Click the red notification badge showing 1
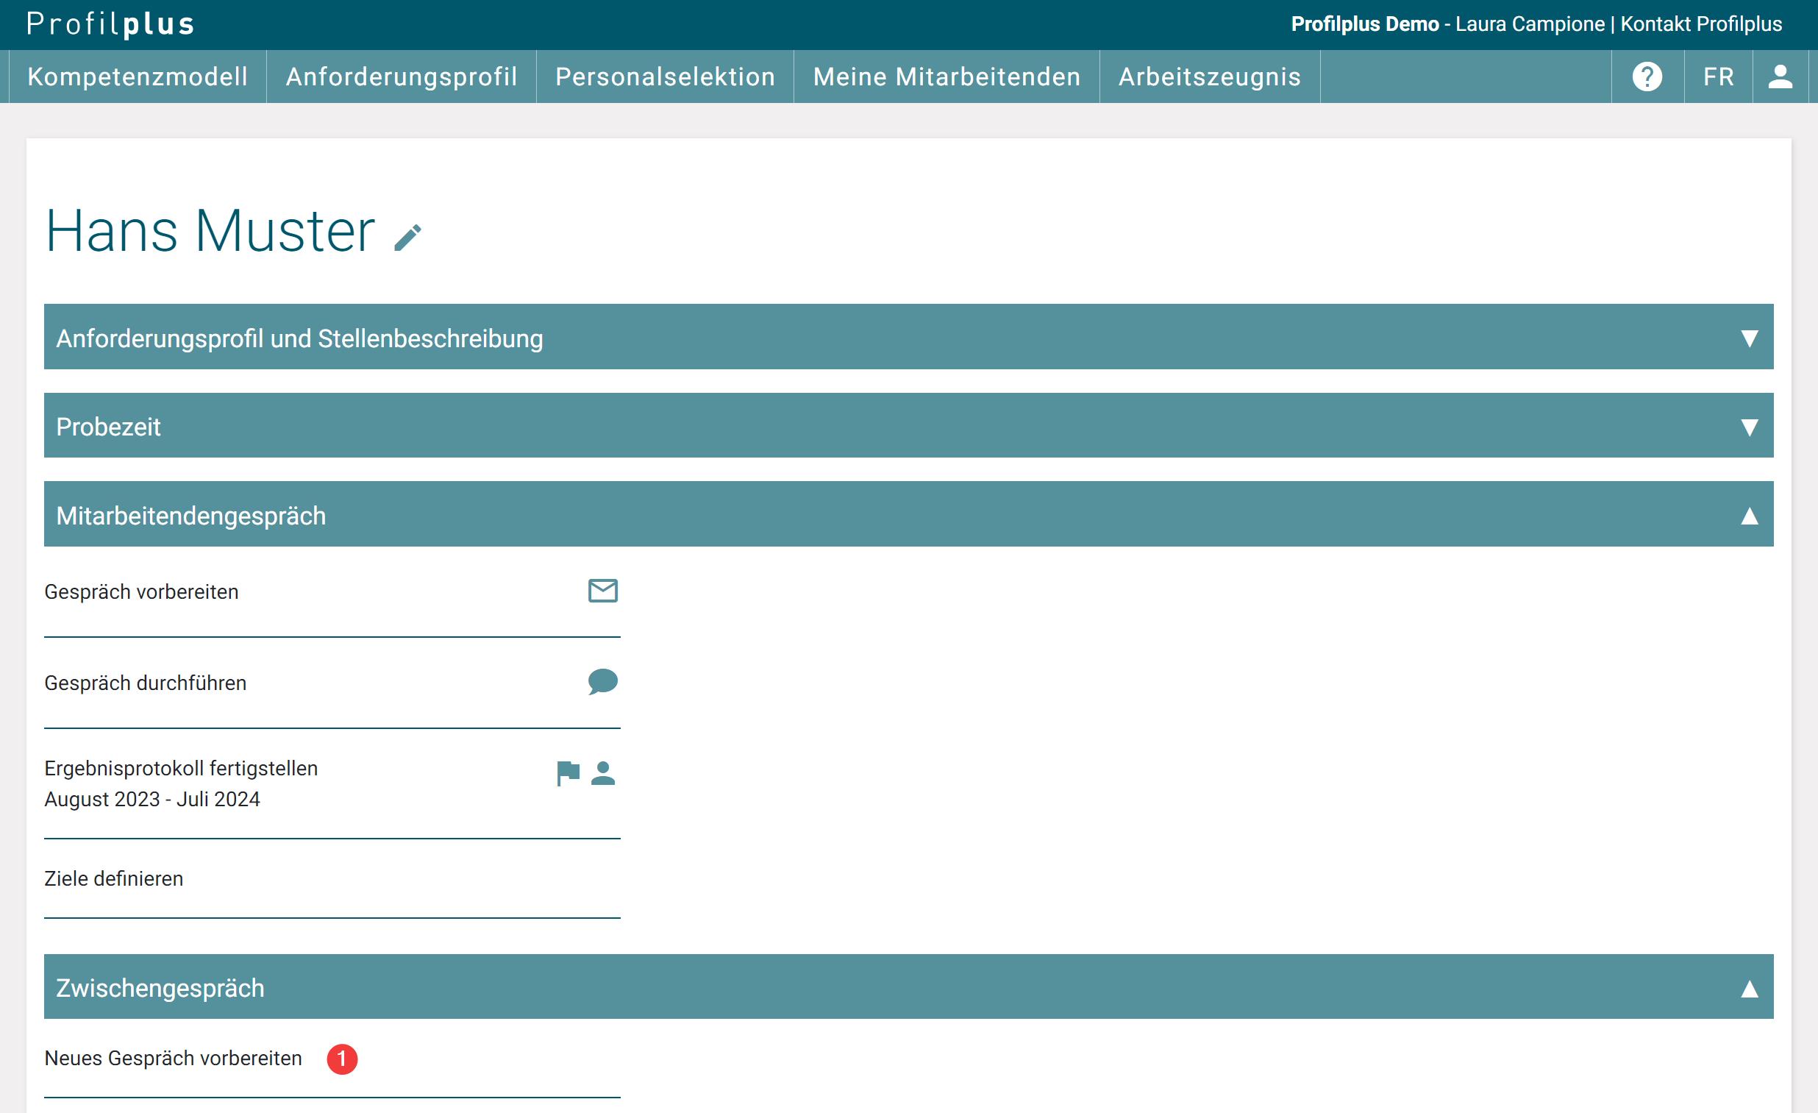 click(342, 1059)
